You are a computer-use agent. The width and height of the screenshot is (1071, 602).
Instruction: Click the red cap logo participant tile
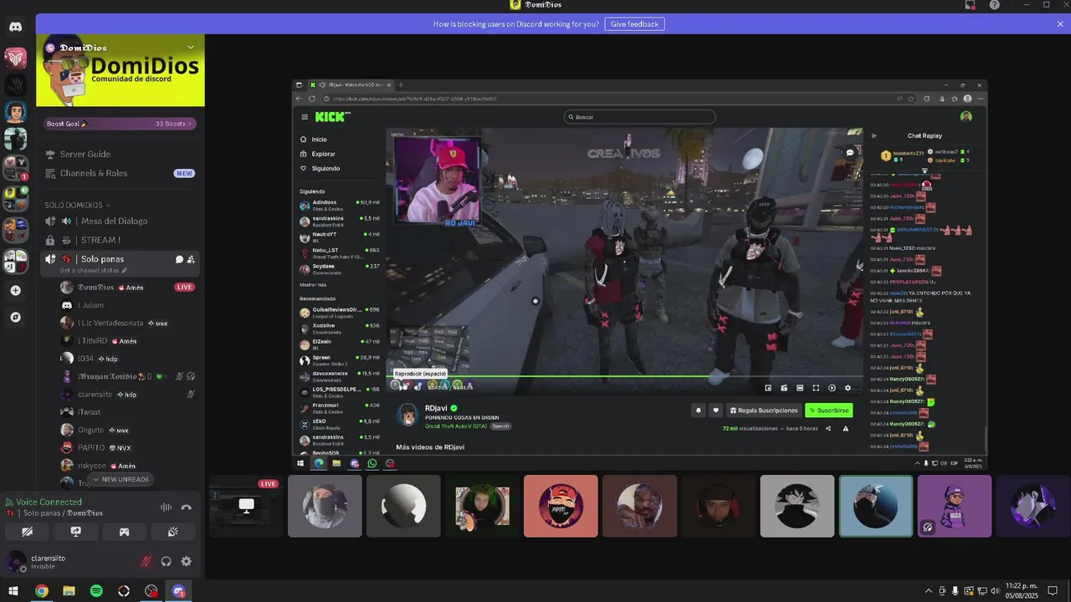pos(561,506)
